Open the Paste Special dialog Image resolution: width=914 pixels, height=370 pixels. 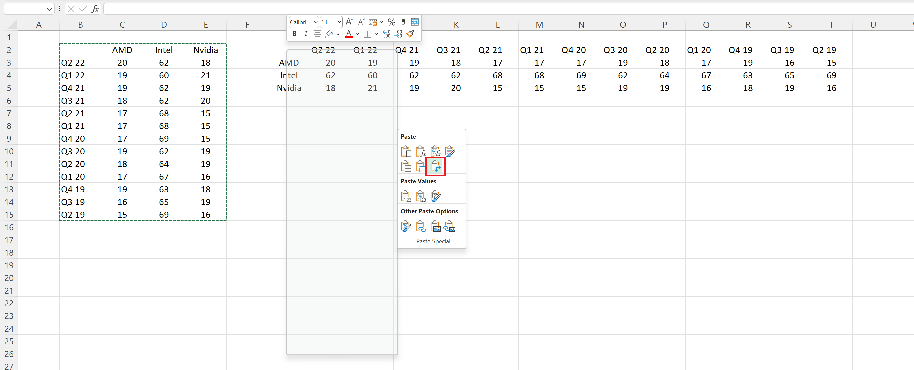pos(435,241)
